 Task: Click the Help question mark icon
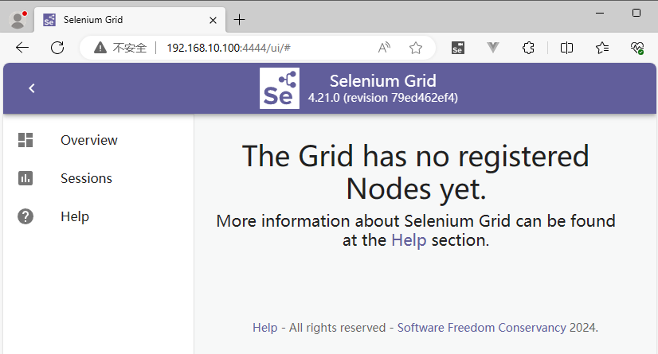click(x=25, y=216)
